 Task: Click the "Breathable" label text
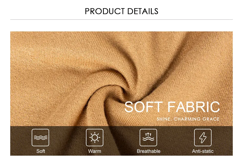click(x=149, y=151)
